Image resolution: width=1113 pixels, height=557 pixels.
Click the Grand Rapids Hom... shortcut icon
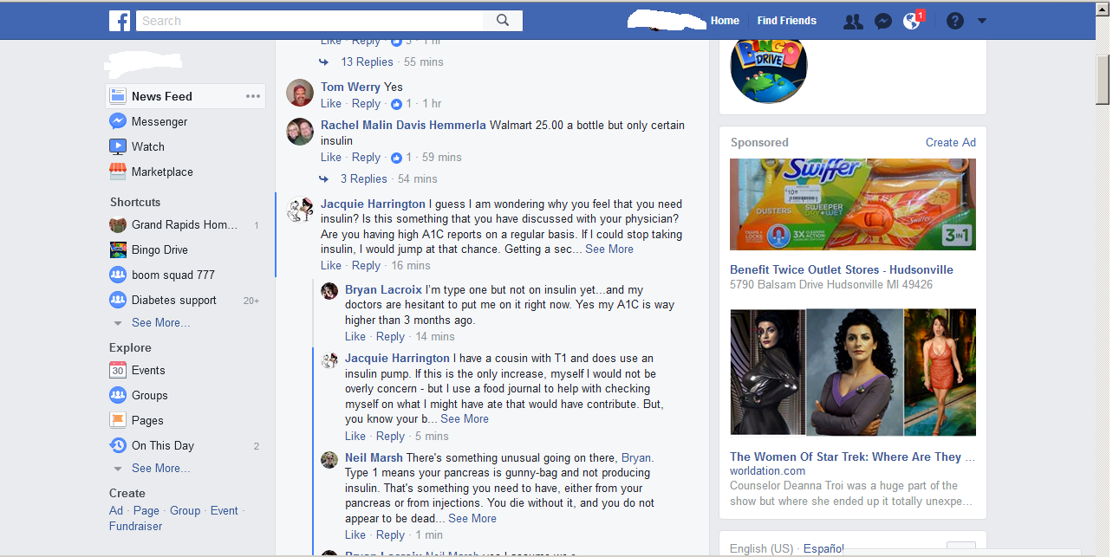pos(118,224)
